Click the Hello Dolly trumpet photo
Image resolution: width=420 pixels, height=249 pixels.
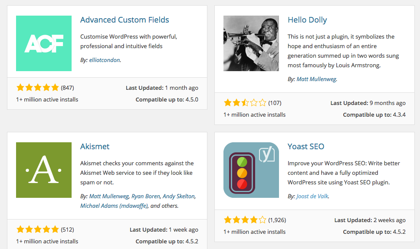tap(251, 43)
